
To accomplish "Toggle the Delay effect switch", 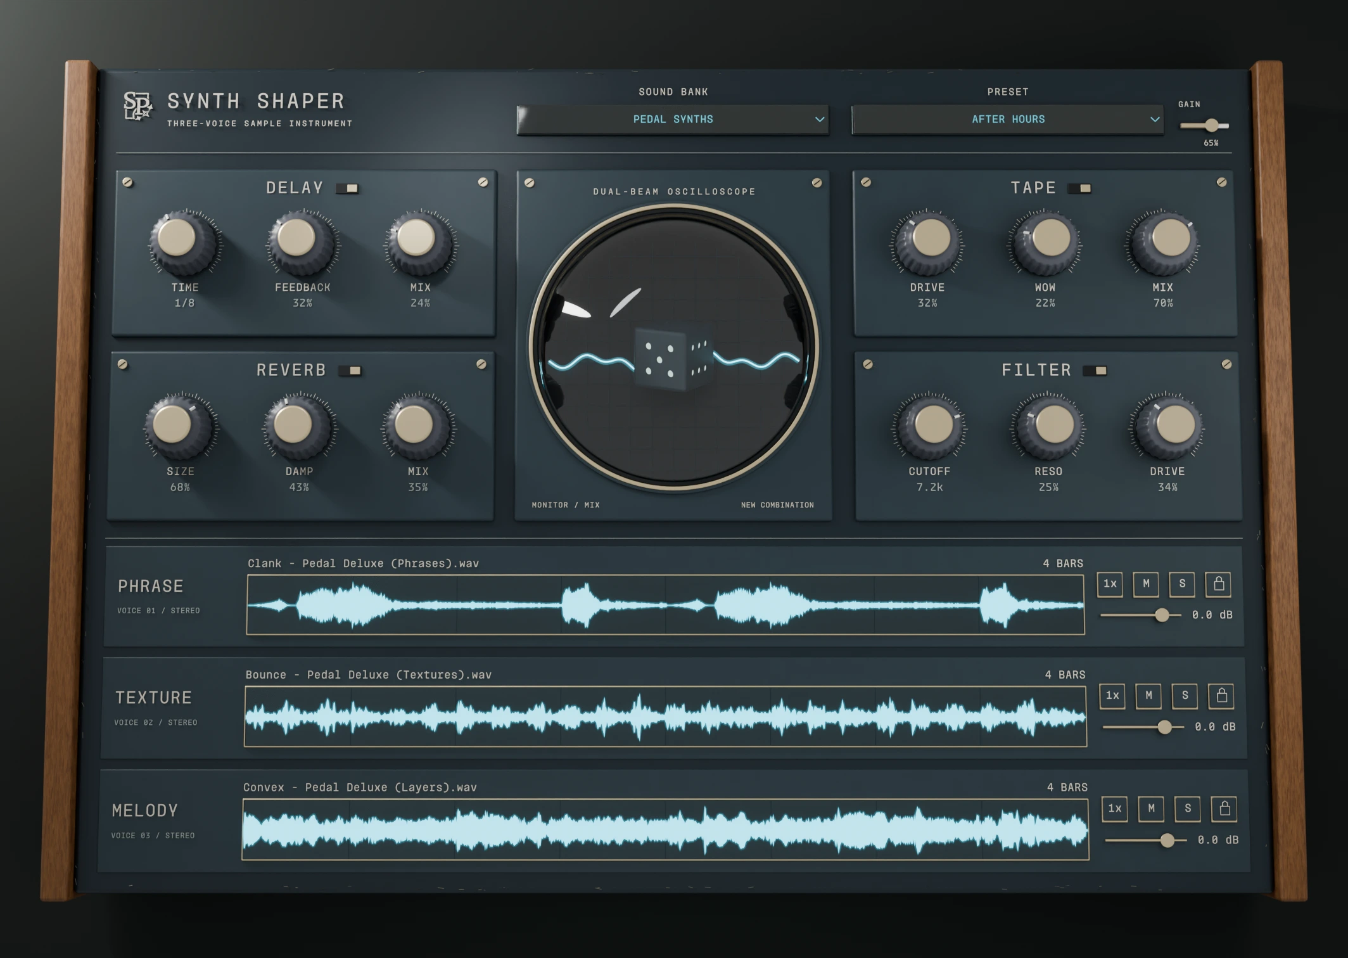I will click(347, 188).
